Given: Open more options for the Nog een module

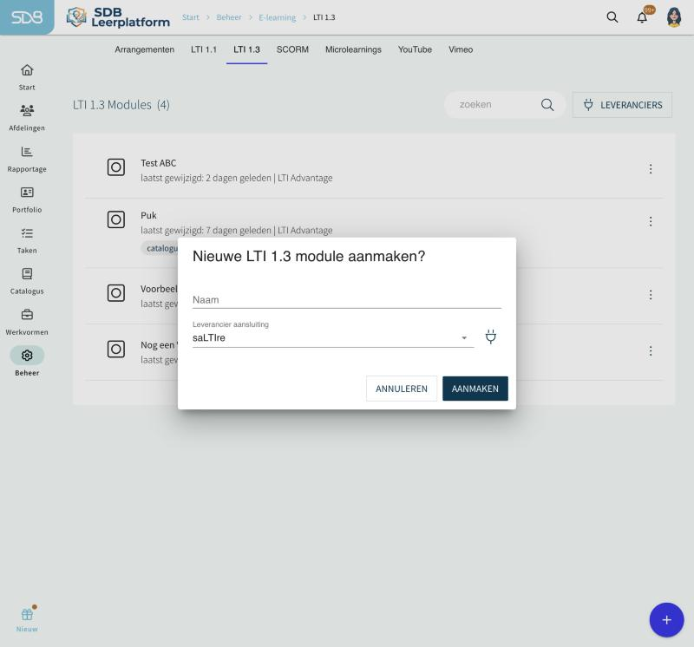Looking at the screenshot, I should coord(651,351).
